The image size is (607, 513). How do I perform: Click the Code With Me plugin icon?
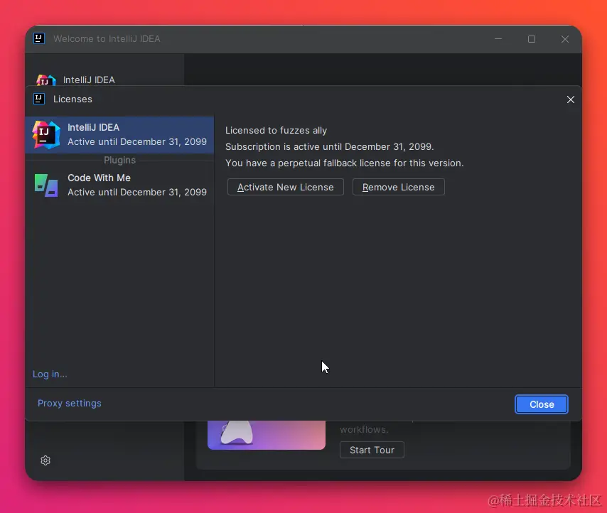pyautogui.click(x=46, y=185)
